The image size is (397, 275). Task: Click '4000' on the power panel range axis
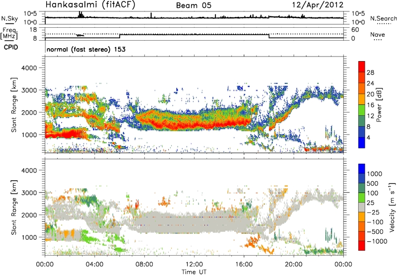(29, 68)
